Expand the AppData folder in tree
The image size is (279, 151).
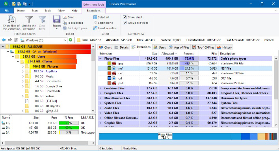23,72
